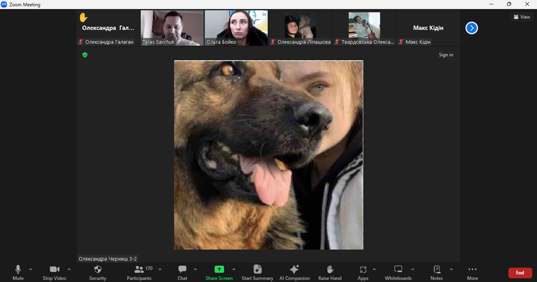Select Олександра Ліпашова video thumbnail
Image resolution: width=537 pixels, height=282 pixels.
pos(300,28)
